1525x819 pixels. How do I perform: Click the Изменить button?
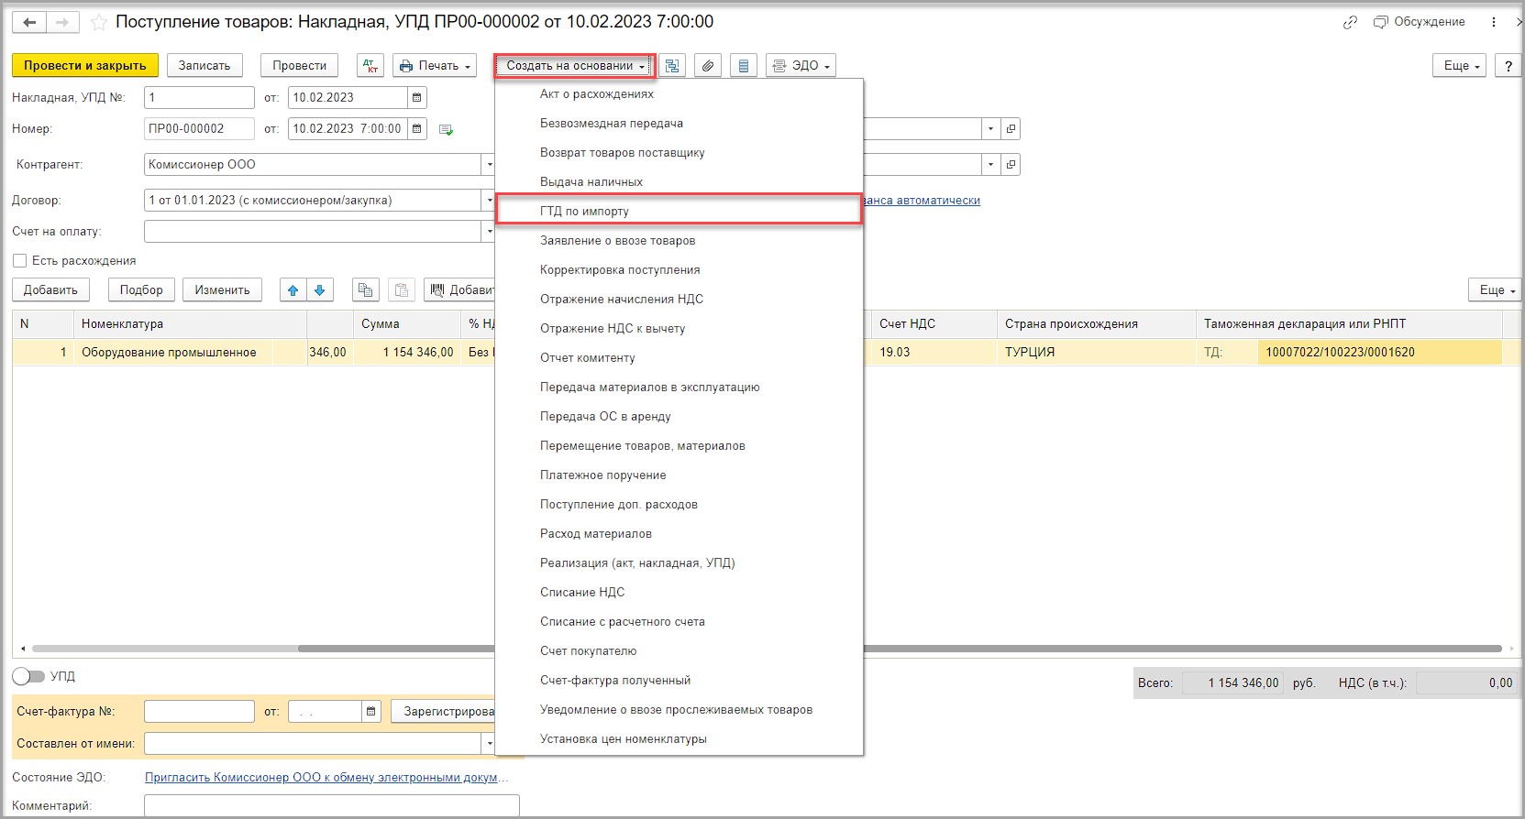(x=222, y=290)
